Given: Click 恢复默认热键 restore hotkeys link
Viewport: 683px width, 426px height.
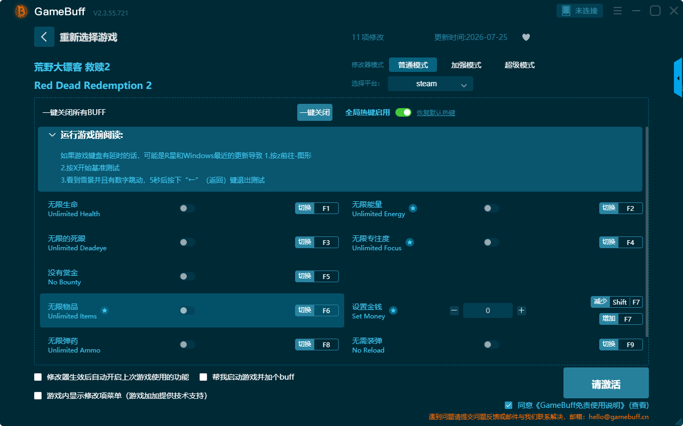Looking at the screenshot, I should coord(436,113).
